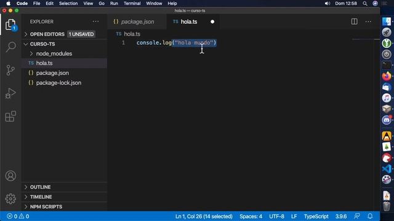Screen dimensions: 394x221
Task: Open the volume control in menu bar
Action: [x=327, y=4]
